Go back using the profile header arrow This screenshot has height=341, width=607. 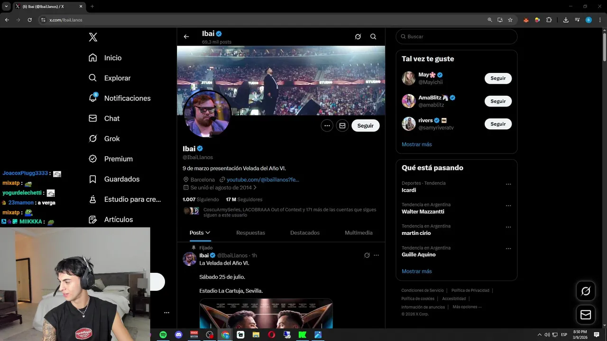(x=186, y=36)
